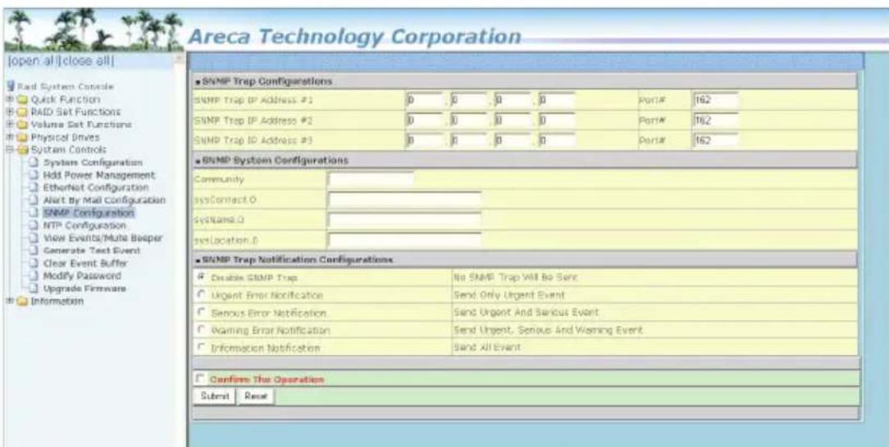Open NTP Configuration page
Image resolution: width=889 pixels, height=447 pixels.
point(85,226)
